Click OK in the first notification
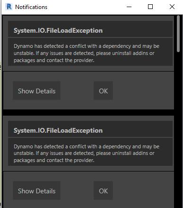183x208 pixels. [103, 90]
